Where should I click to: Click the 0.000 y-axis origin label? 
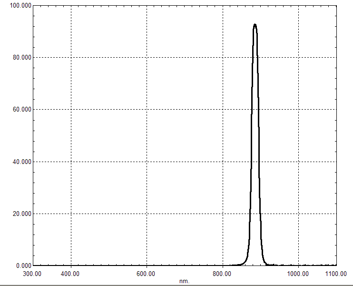tap(23, 266)
